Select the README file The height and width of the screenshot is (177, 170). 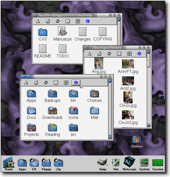click(x=42, y=51)
